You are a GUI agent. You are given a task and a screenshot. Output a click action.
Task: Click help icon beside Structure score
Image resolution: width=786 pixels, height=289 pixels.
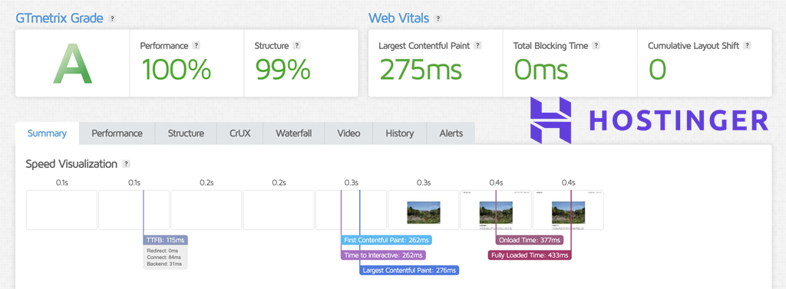tap(297, 45)
